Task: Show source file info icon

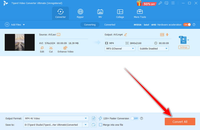Action: click(59, 35)
